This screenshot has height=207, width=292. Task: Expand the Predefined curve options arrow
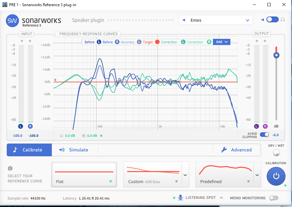click(257, 175)
